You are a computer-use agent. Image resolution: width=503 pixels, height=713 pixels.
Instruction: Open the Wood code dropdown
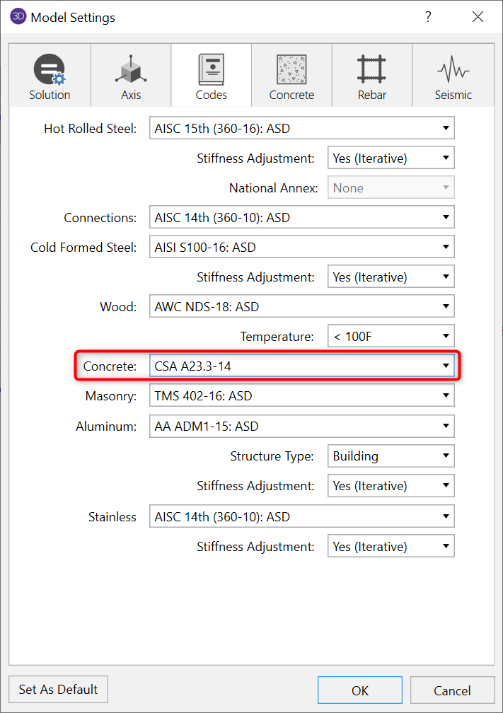tap(301, 307)
